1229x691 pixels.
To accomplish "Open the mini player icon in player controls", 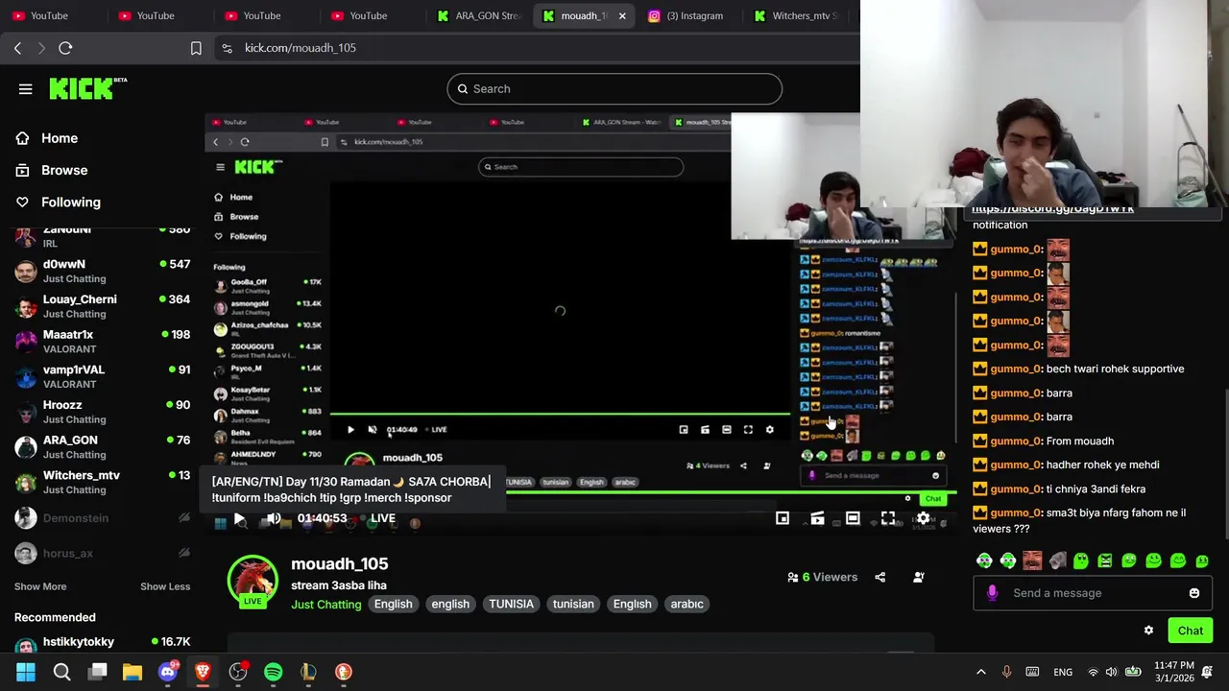I will click(783, 518).
